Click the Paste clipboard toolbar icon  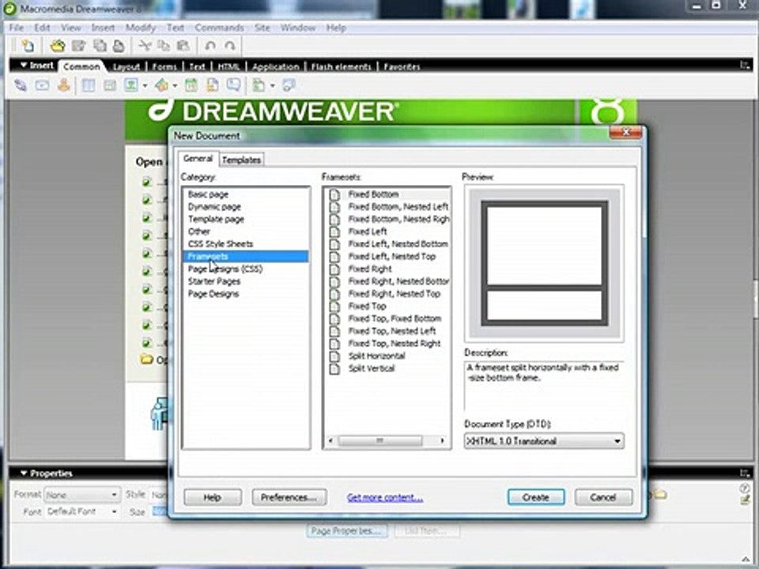pos(183,46)
